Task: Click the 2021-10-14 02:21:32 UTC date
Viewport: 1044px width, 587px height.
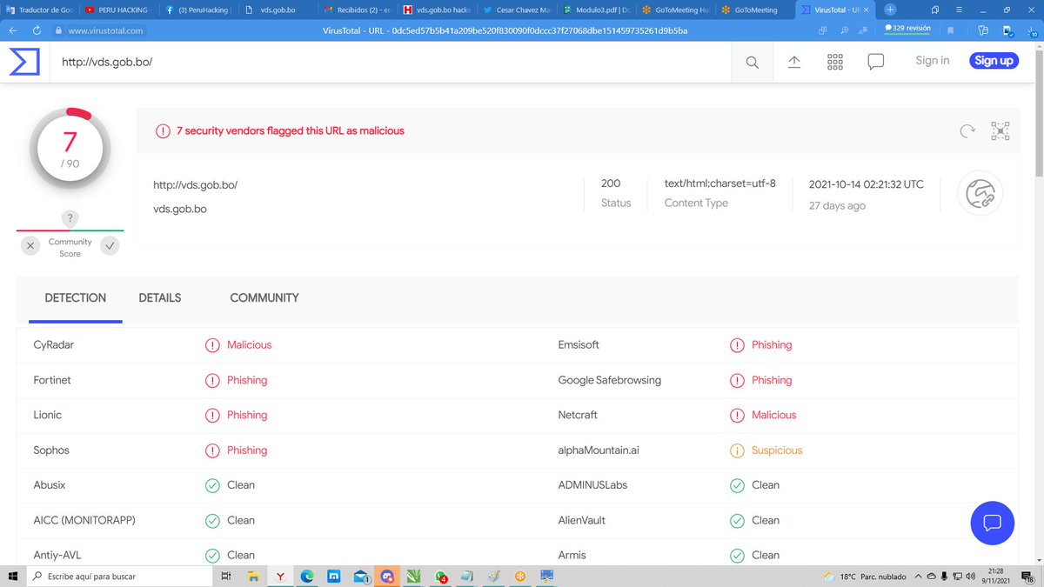Action: point(867,184)
